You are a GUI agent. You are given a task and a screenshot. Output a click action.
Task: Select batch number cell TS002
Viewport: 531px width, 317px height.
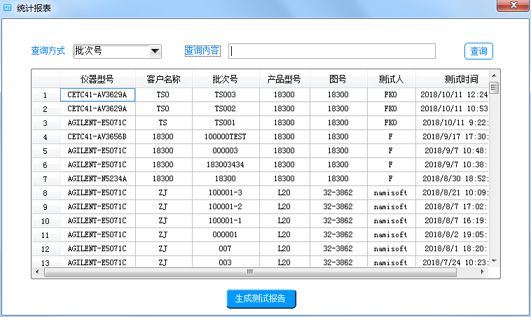coord(226,108)
